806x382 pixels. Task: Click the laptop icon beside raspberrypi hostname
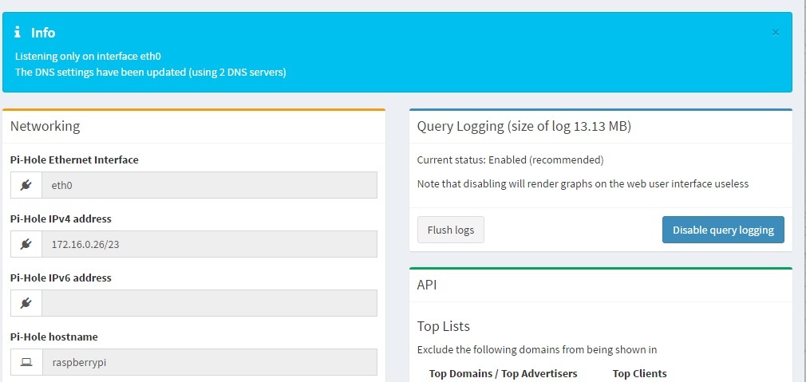point(26,362)
